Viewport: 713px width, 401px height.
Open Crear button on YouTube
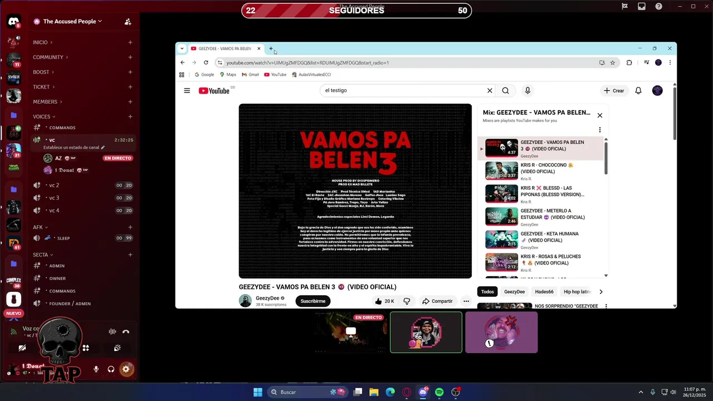[614, 91]
